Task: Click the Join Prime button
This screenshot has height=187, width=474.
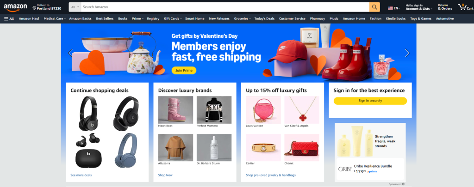Action: (184, 71)
